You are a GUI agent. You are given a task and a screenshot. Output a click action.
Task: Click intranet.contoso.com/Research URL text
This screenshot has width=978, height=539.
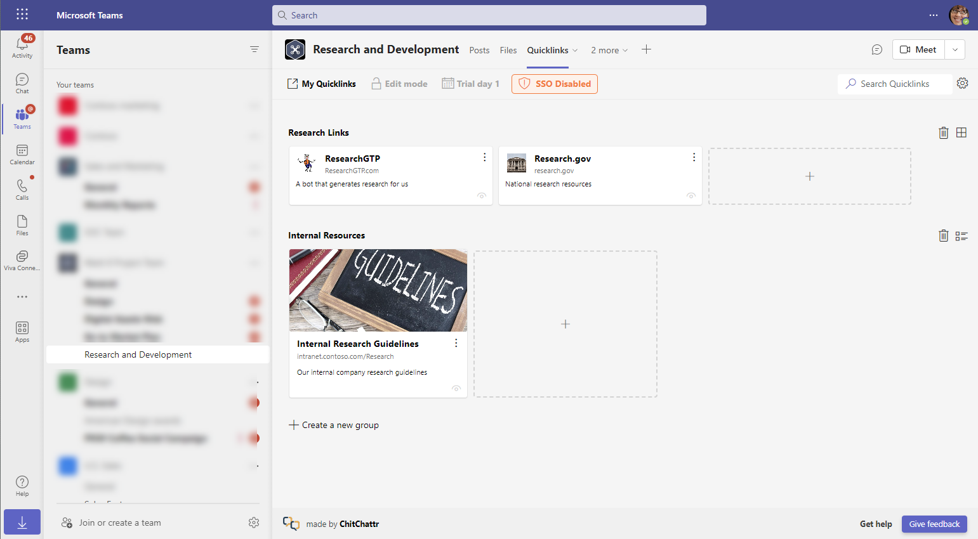tap(345, 356)
